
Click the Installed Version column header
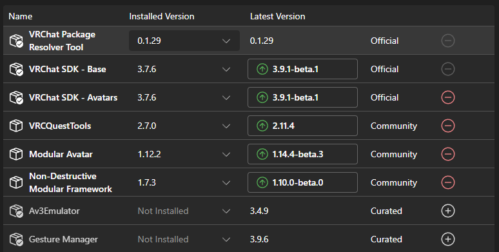162,16
